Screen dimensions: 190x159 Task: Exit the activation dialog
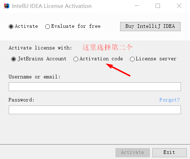point(169,152)
